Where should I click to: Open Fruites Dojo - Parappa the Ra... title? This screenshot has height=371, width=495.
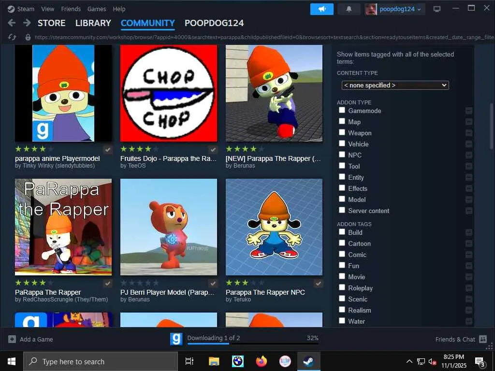[169, 158]
